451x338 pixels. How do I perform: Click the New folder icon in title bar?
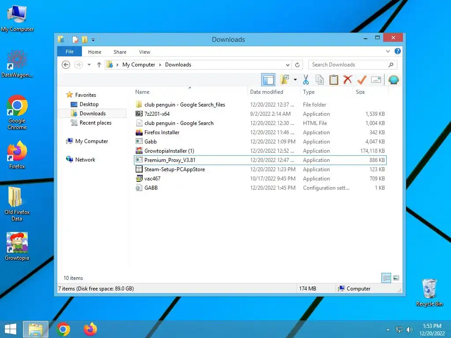[x=85, y=39]
